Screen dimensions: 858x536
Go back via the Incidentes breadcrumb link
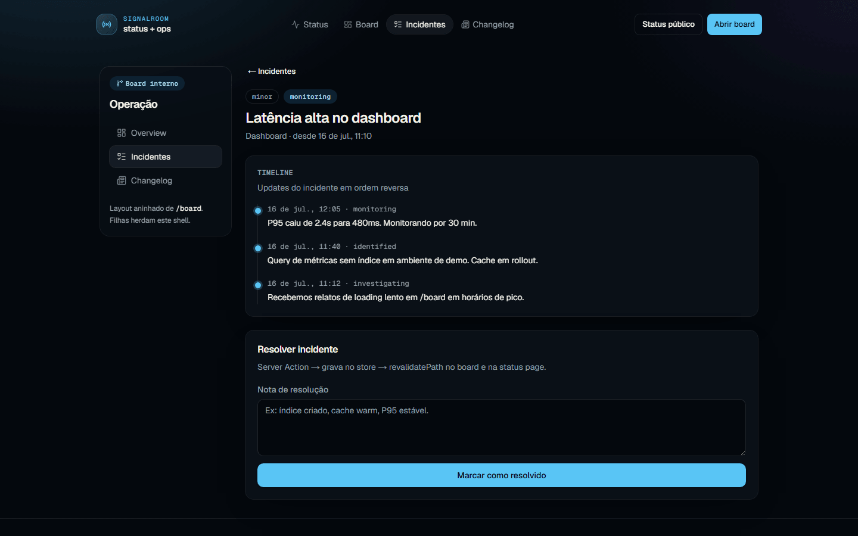point(272,71)
